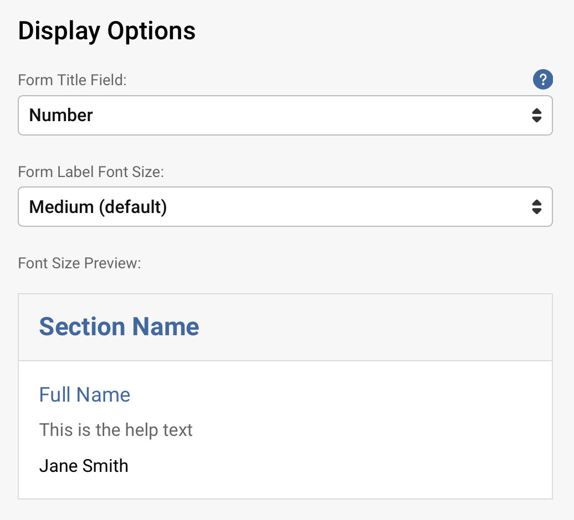
Task: Click the Form Title Field label
Action: [x=72, y=80]
